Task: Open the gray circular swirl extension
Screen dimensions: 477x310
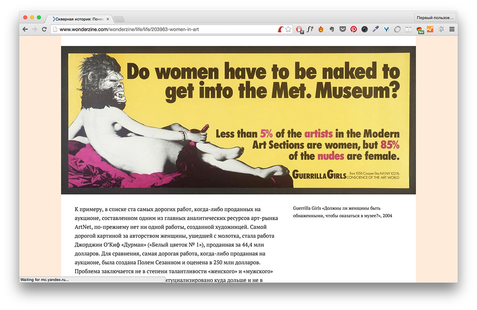Action: click(x=397, y=29)
